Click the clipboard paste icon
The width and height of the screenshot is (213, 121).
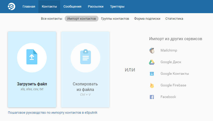85,57
